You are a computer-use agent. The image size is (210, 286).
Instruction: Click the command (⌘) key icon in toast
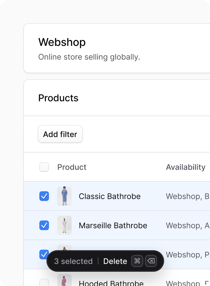click(137, 261)
